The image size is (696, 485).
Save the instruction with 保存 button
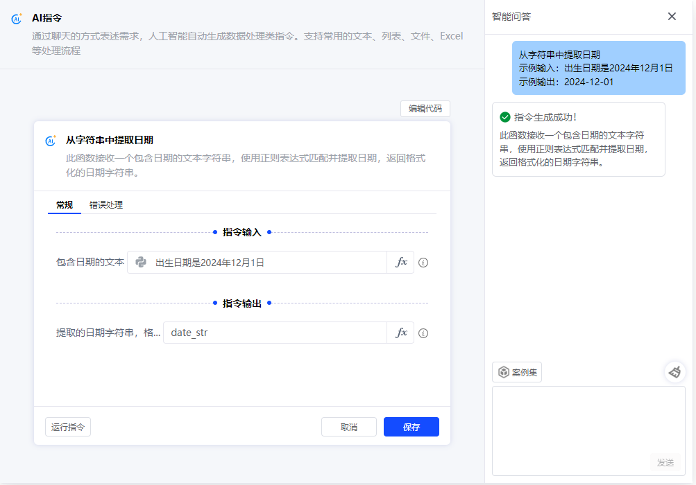point(411,427)
